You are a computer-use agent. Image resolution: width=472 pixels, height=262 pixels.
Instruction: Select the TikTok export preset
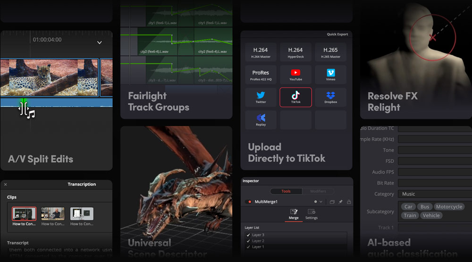(x=295, y=97)
